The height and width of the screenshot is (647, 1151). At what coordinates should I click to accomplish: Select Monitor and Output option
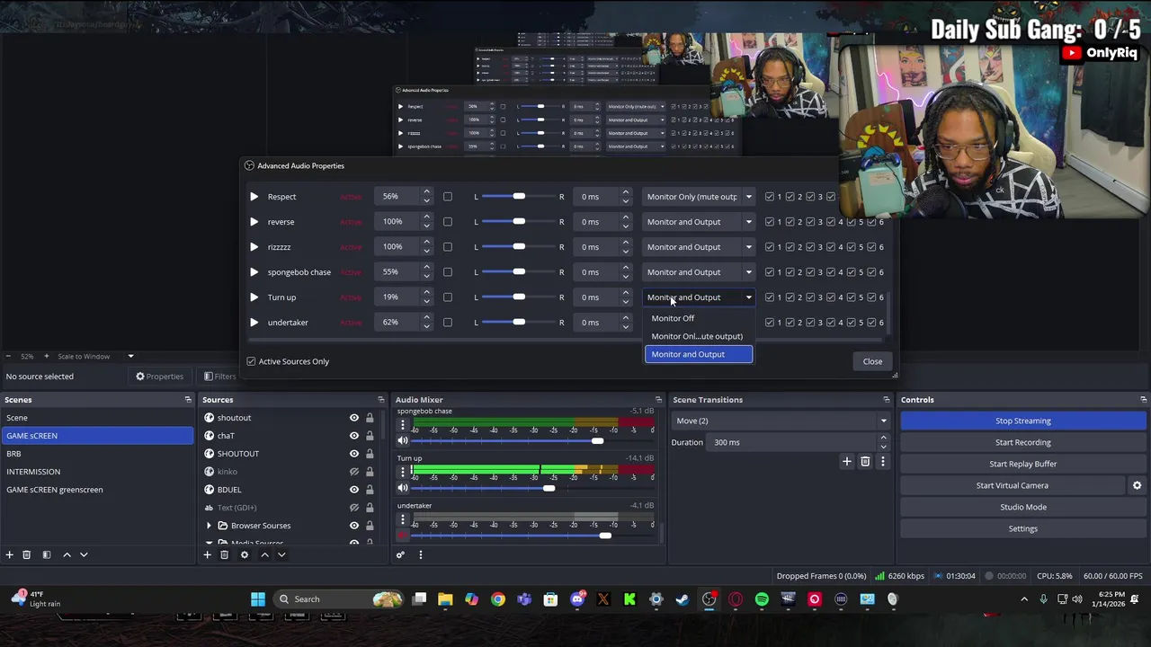pyautogui.click(x=699, y=354)
